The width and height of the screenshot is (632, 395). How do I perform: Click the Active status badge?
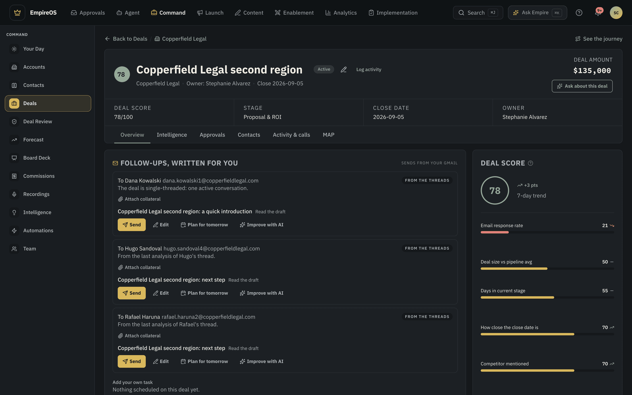(324, 69)
